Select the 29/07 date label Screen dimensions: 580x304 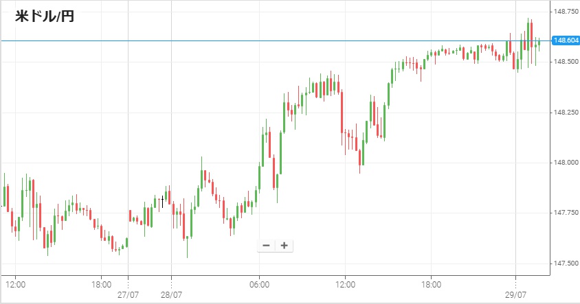[515, 295]
